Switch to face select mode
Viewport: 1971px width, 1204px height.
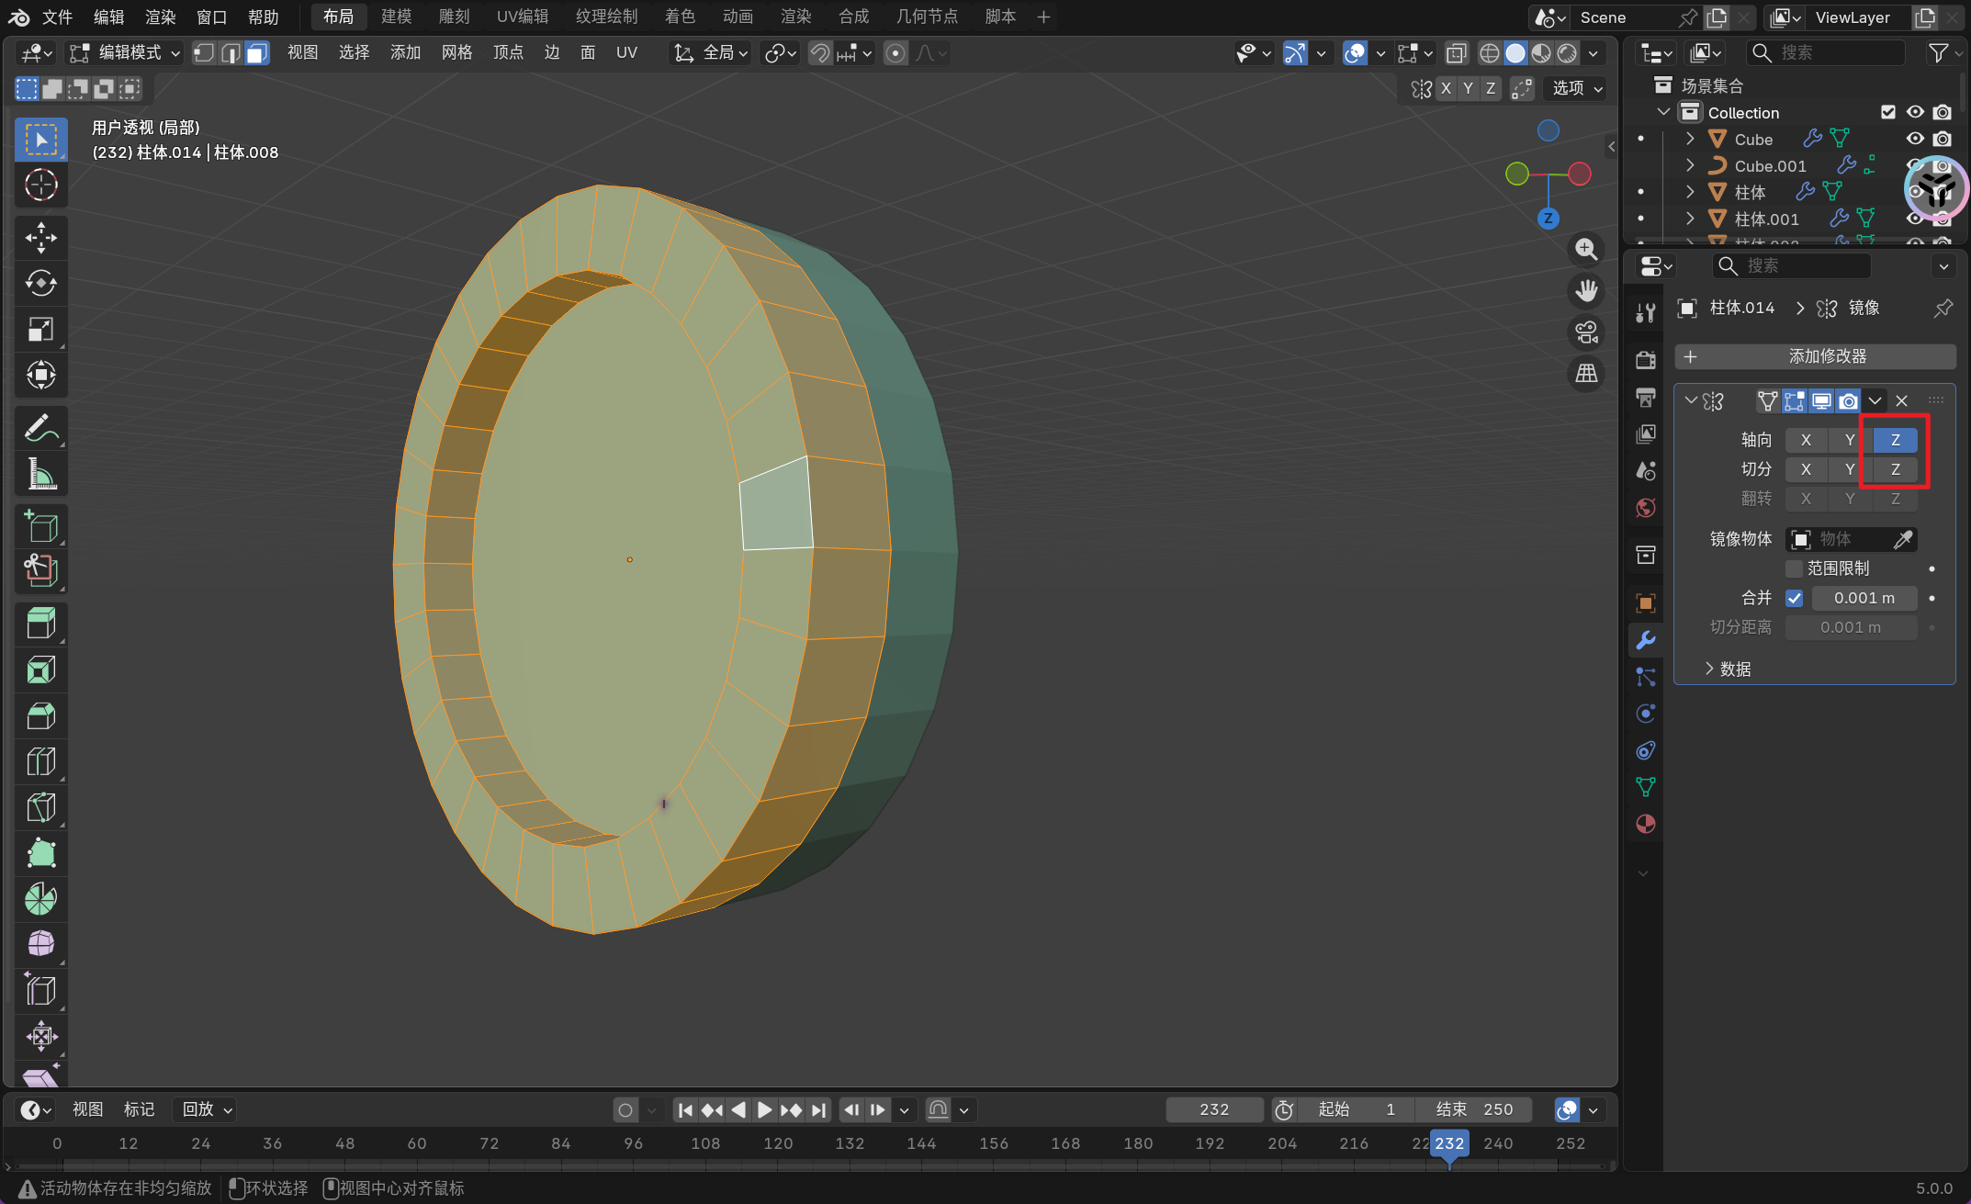pyautogui.click(x=257, y=53)
